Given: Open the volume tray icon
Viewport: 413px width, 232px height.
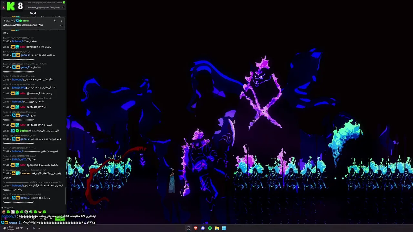Looking at the screenshot, I should 17,228.
